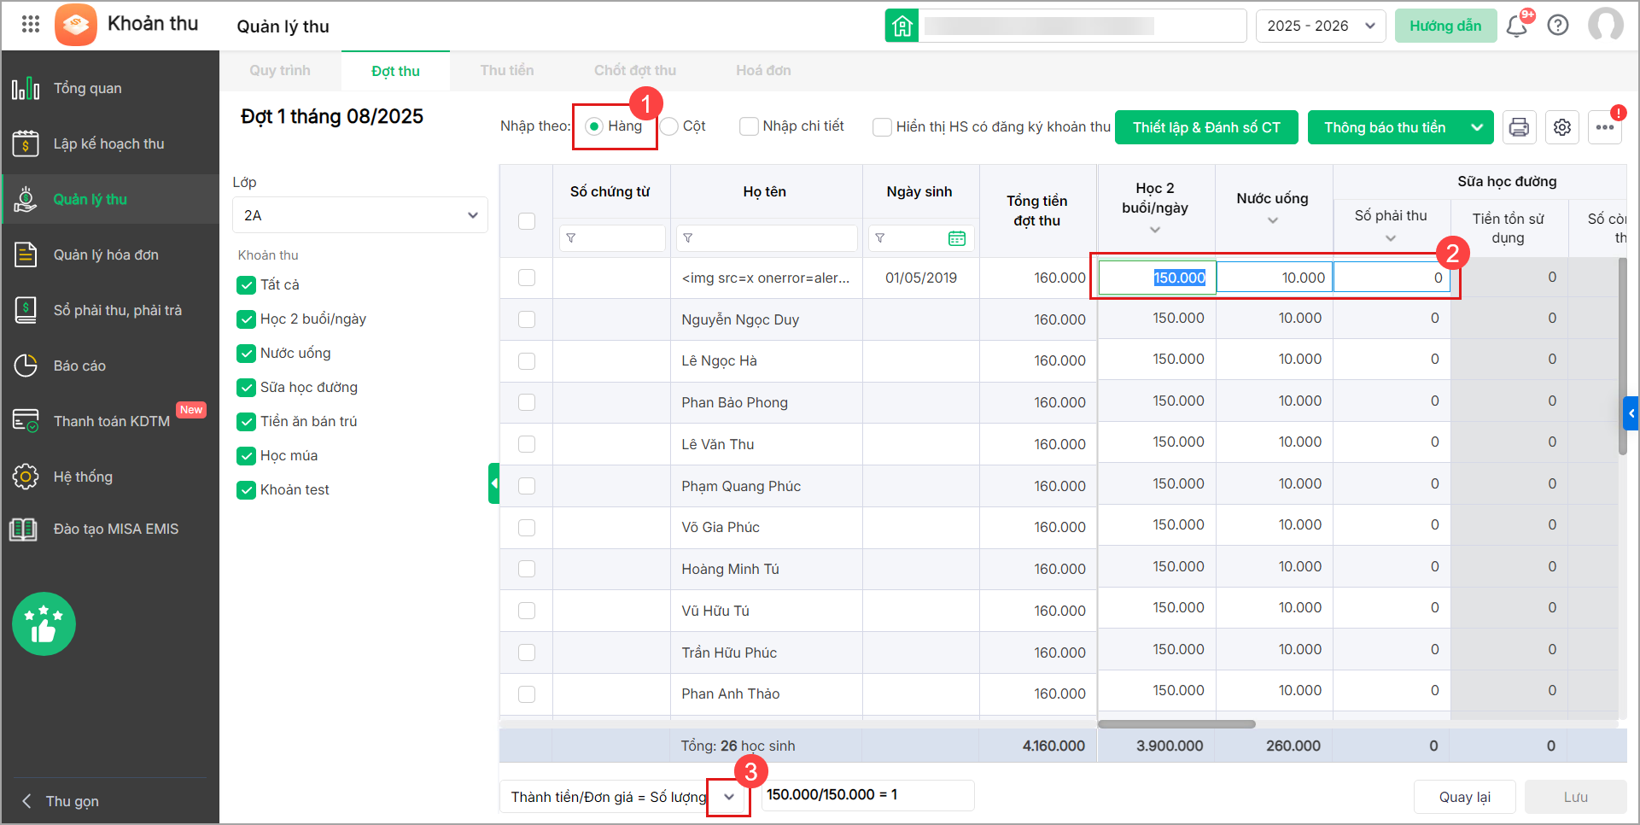This screenshot has width=1640, height=825.
Task: Uncheck the Sữa học đường fee filter
Action: 246,388
